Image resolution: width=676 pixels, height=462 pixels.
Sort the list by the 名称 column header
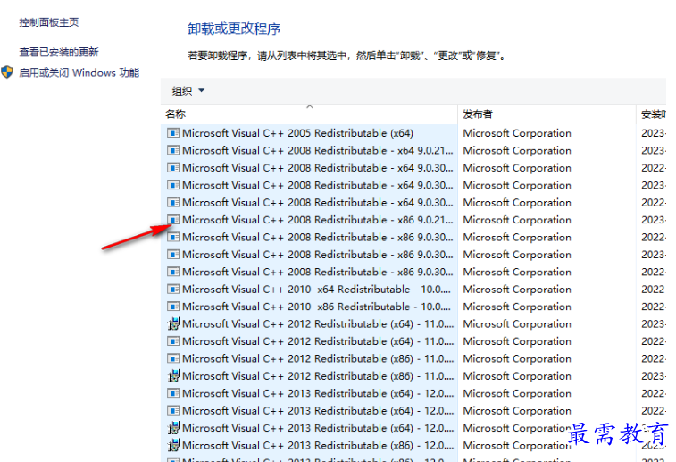tap(309, 113)
